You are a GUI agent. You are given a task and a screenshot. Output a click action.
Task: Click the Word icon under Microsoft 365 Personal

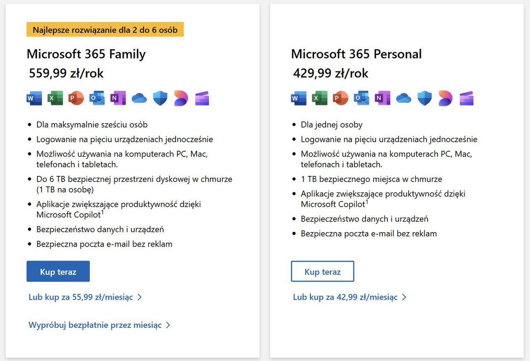[299, 98]
